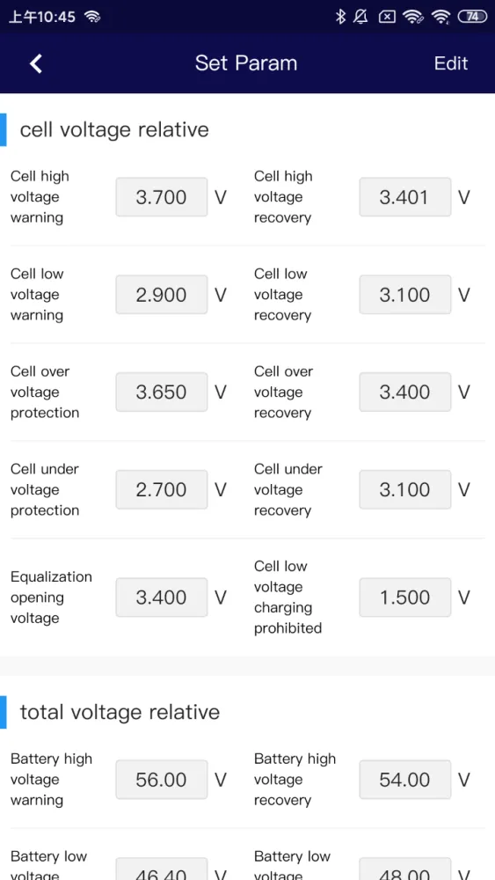495x880 pixels.
Task: Tap the total voltage relative section header
Action: tap(120, 712)
